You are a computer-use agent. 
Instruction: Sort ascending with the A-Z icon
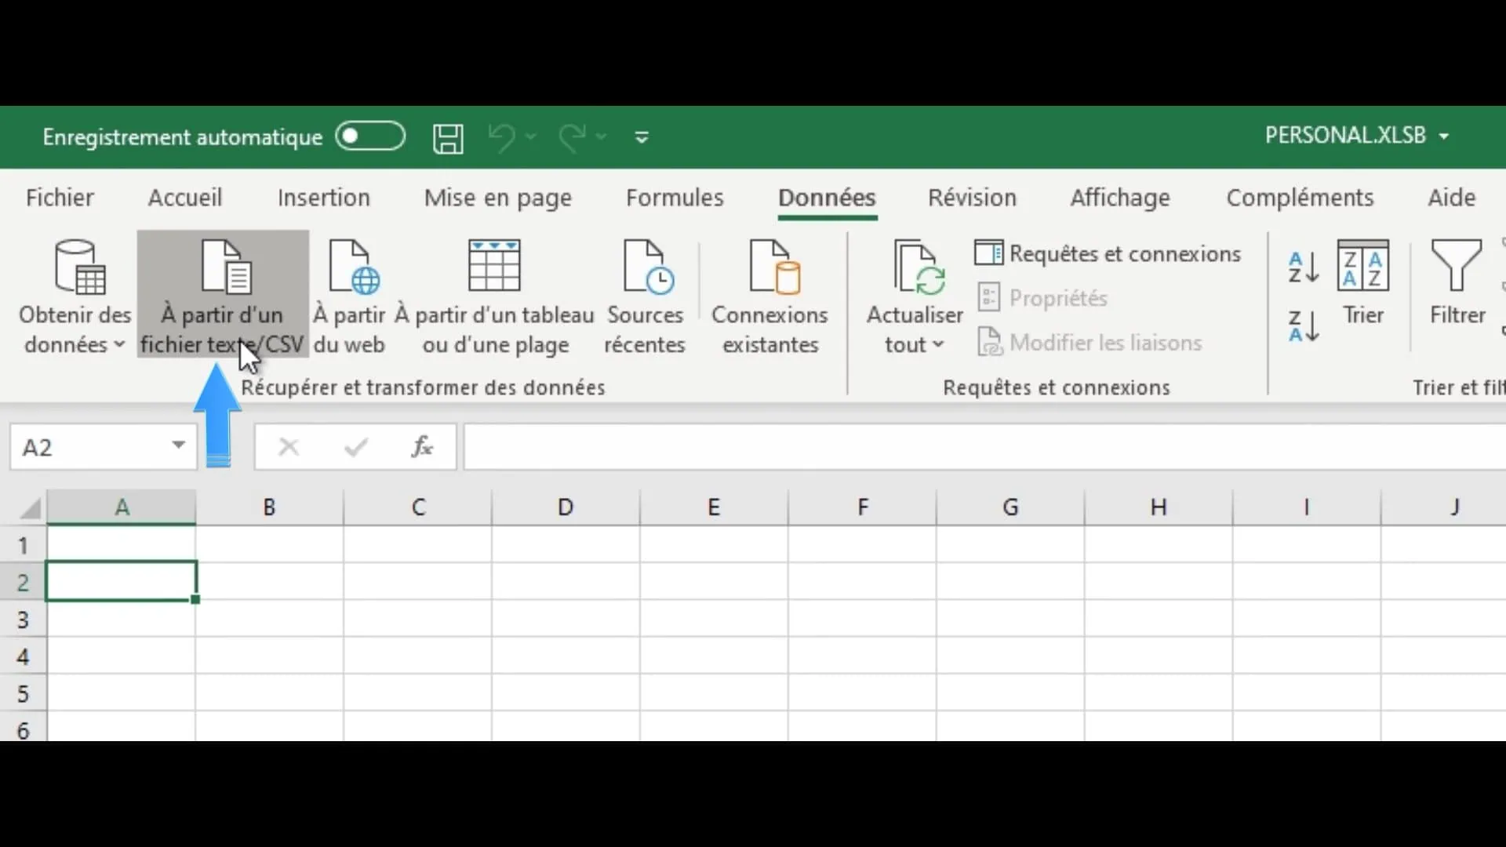pos(1303,267)
